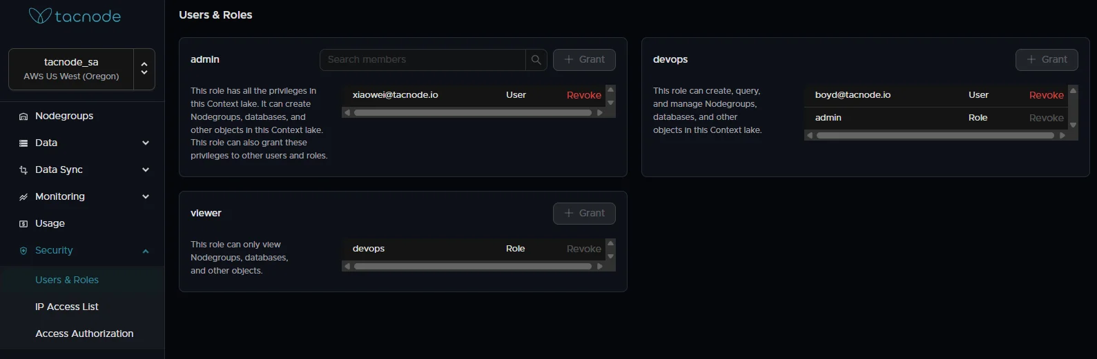Click the Usage billing icon

tap(23, 224)
